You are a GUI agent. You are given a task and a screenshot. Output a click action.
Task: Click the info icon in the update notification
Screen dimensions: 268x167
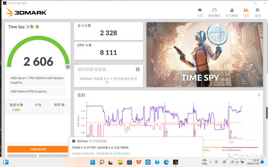(x=74, y=141)
